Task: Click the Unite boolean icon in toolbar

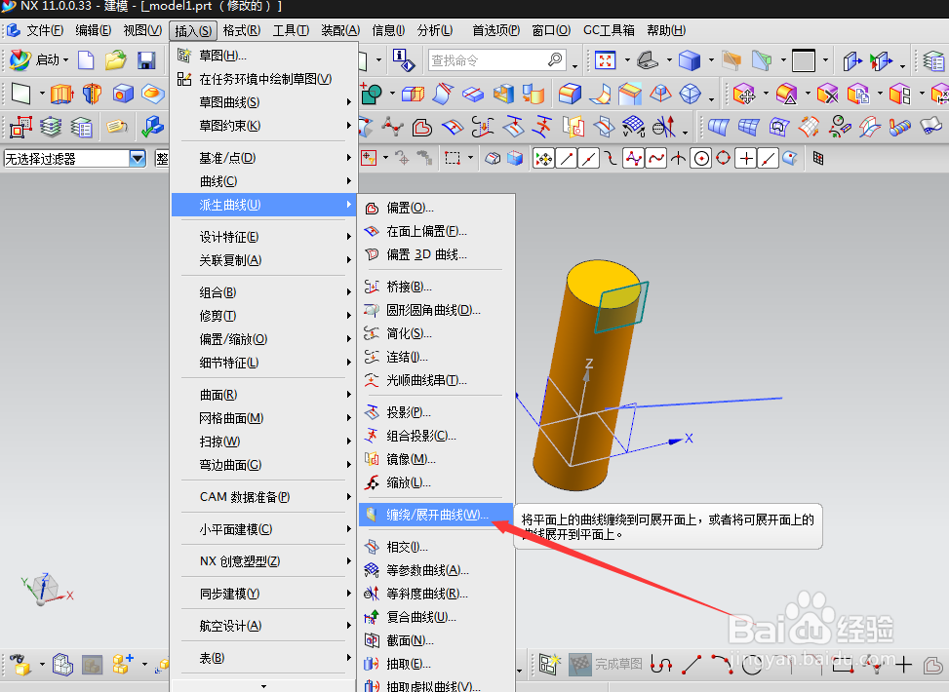Action: point(371,94)
